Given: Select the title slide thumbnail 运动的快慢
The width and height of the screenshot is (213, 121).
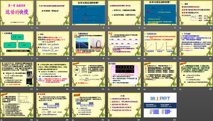Looking at the screenshot, I should 17,13.
